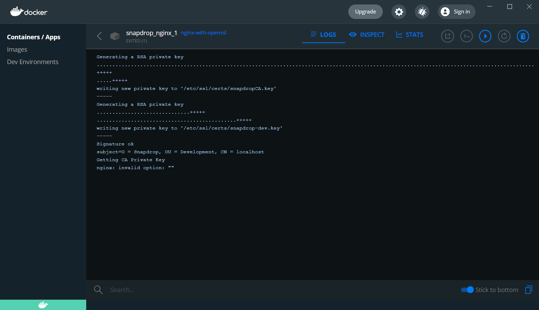Select the snapdrop-dev.key log line
The width and height of the screenshot is (539, 310).
[189, 128]
